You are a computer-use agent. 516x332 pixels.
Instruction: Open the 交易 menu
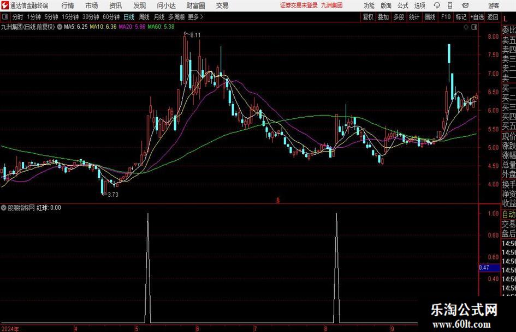[222, 5]
